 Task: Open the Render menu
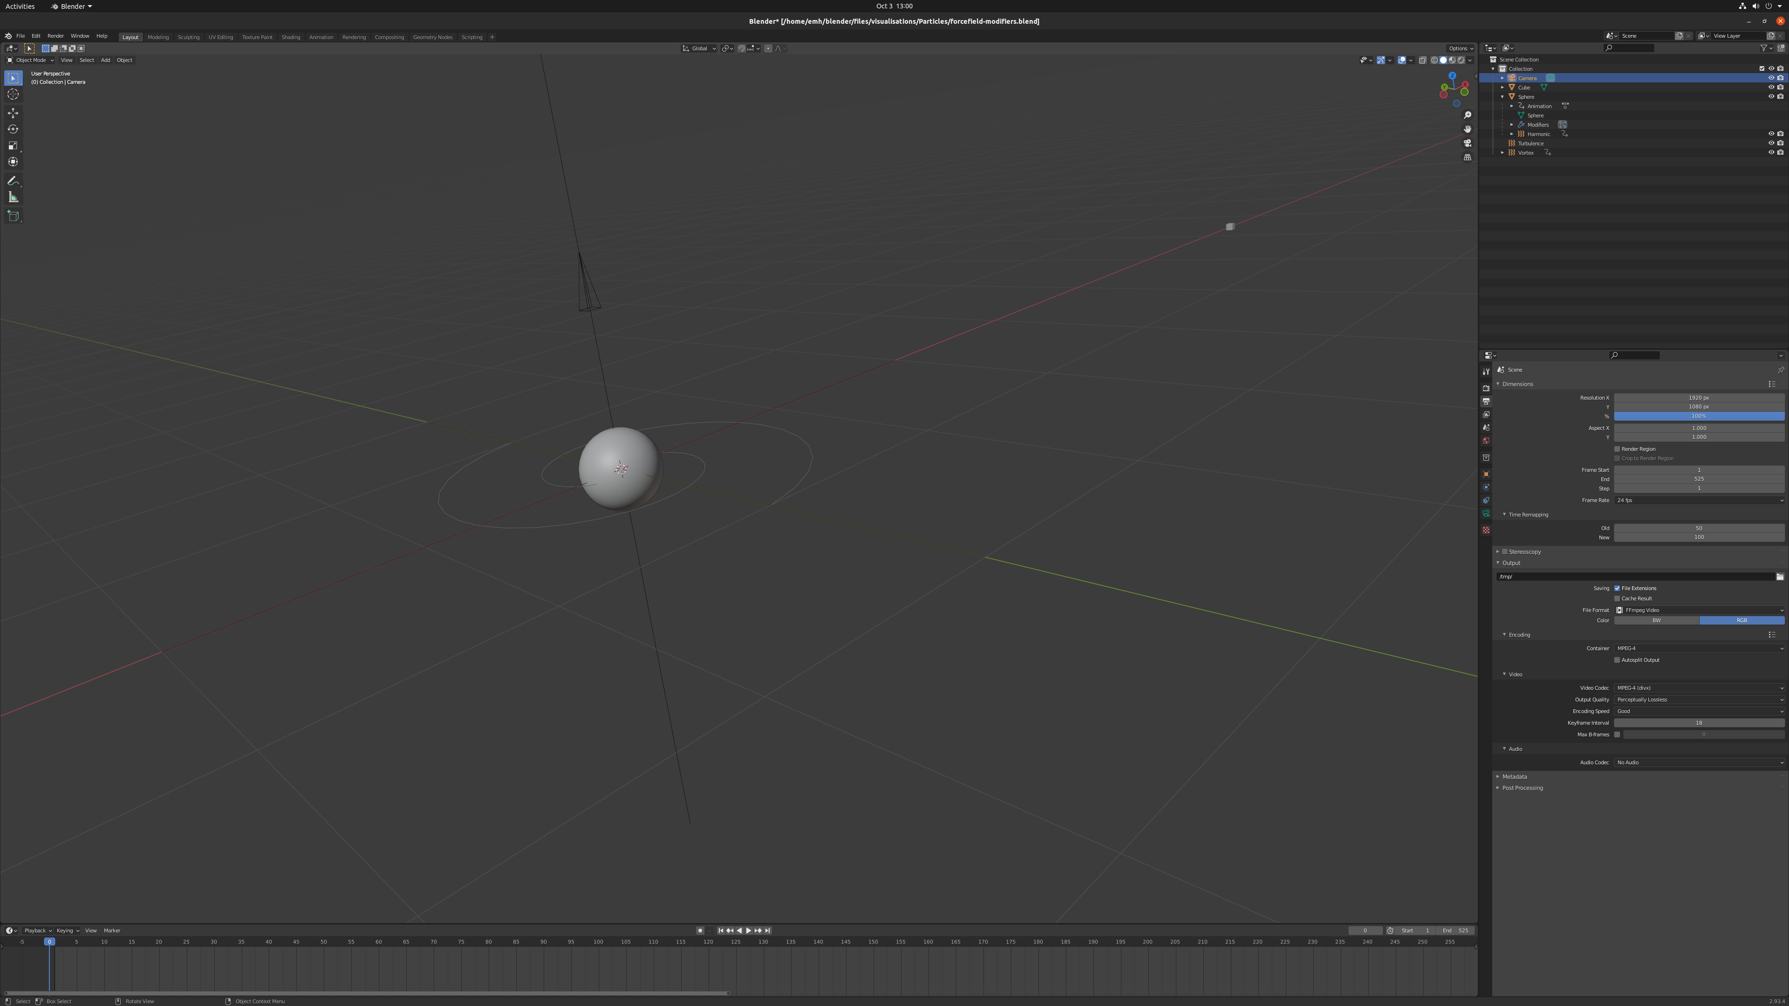pos(55,36)
